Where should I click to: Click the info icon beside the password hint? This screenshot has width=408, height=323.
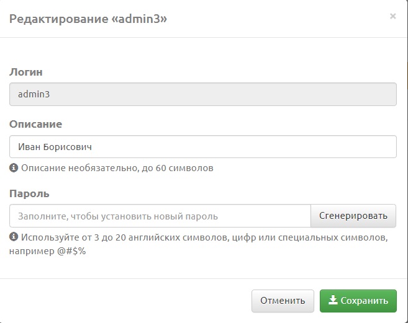pos(14,237)
